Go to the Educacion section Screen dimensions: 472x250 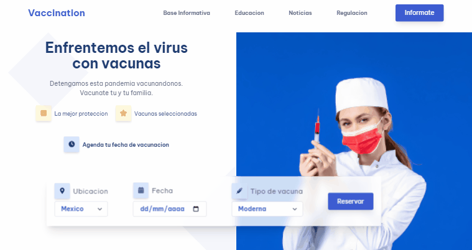click(249, 13)
